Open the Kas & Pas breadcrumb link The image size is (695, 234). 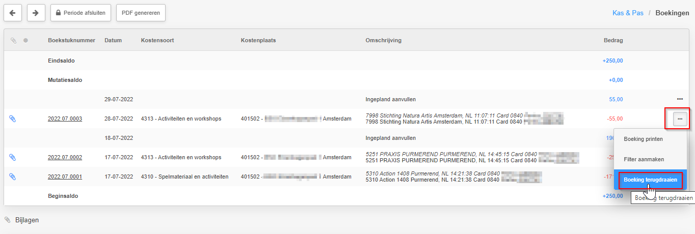628,13
